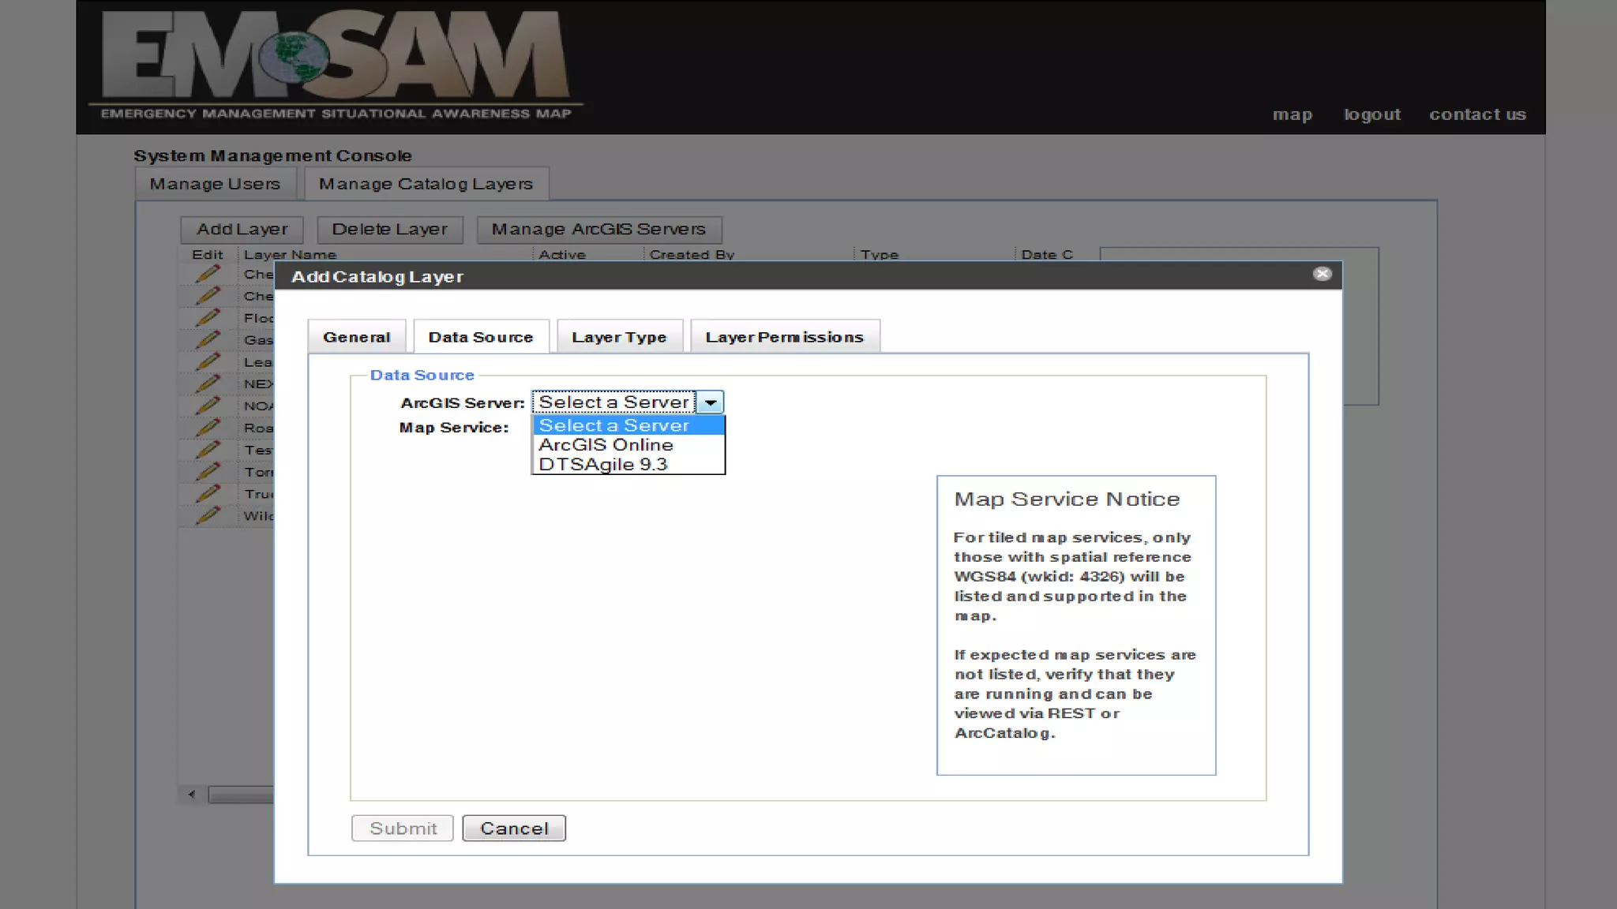Click the pencil edit icon for NOA row
The image size is (1617, 909).
point(208,406)
